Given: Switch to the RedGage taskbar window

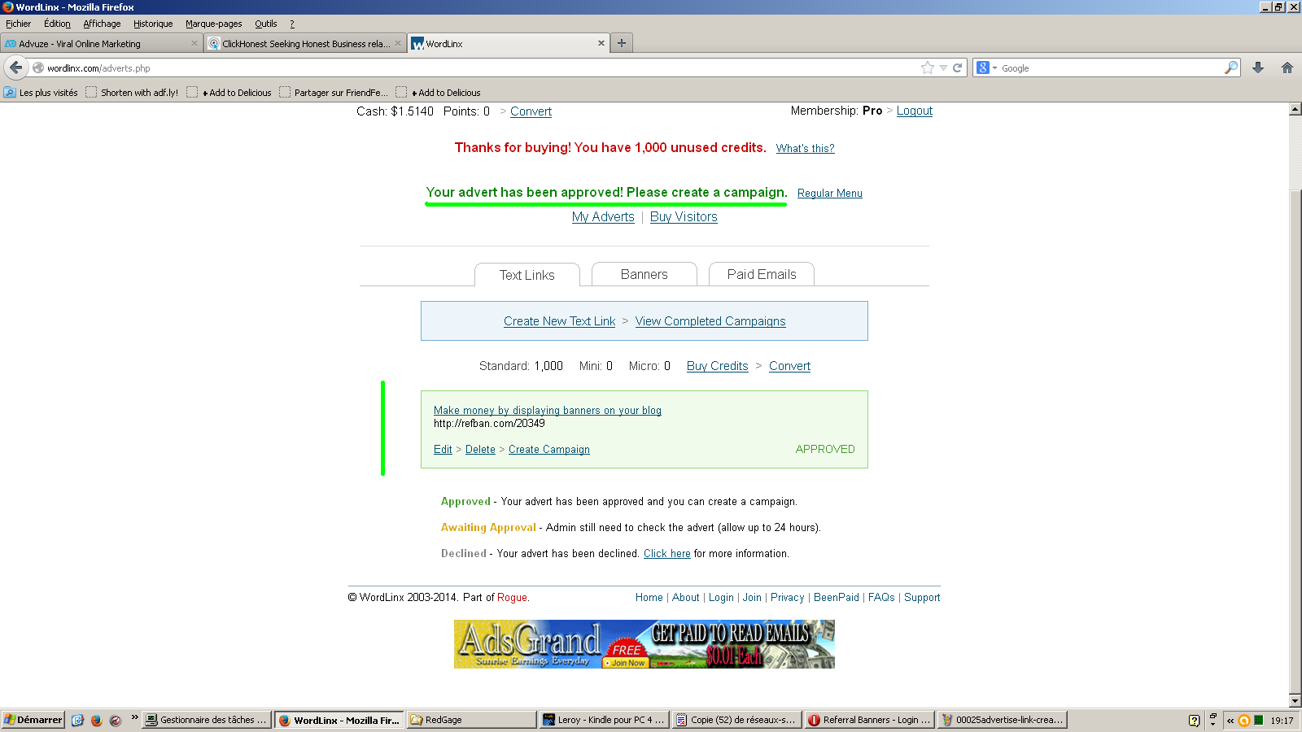Looking at the screenshot, I should click(470, 720).
